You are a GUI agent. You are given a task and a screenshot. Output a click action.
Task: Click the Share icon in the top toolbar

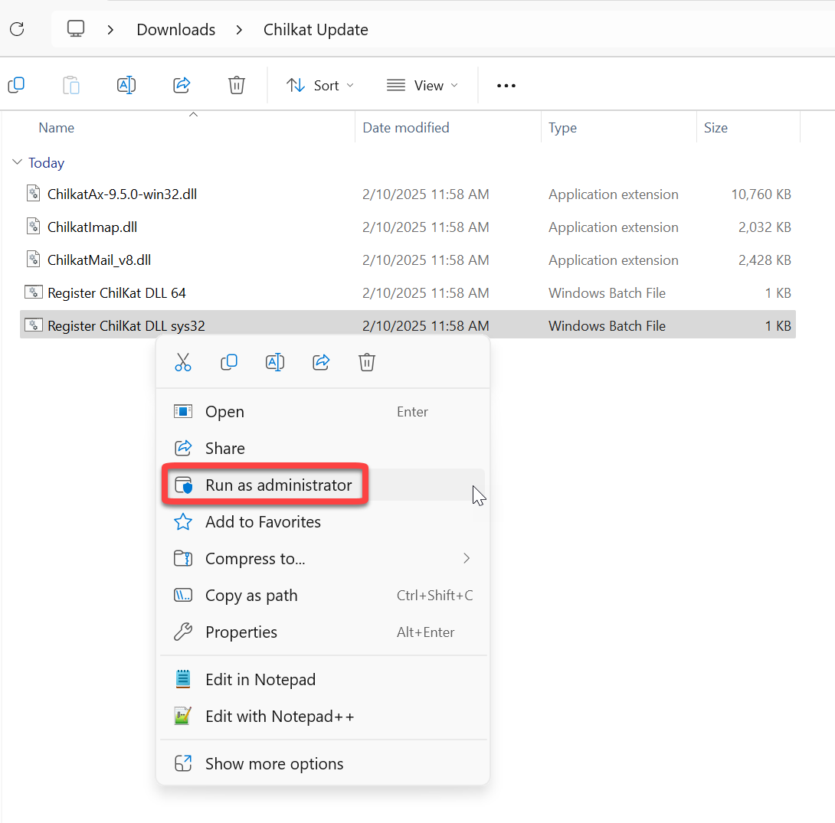182,85
